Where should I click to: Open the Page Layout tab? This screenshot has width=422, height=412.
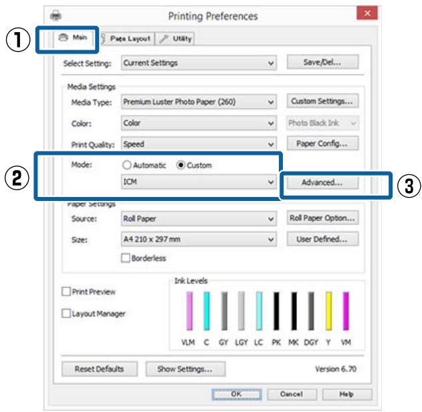click(x=127, y=39)
